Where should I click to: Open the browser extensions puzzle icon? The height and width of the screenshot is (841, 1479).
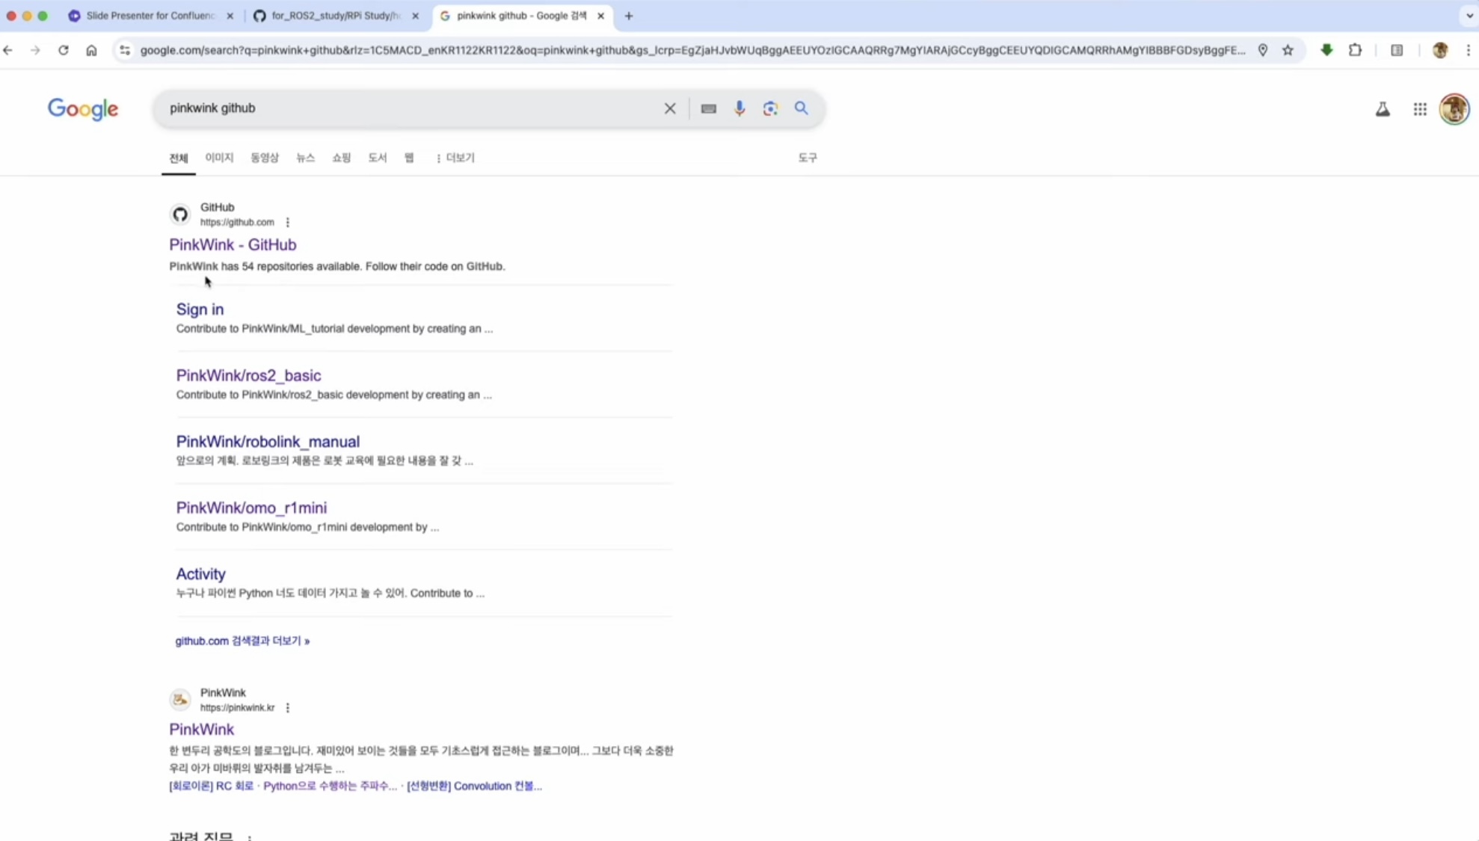click(x=1354, y=50)
